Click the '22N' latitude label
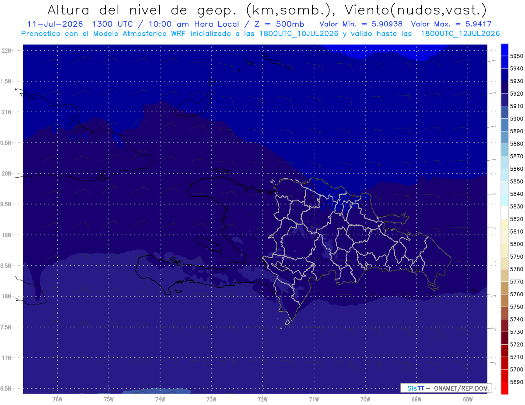525x405 pixels. click(7, 51)
